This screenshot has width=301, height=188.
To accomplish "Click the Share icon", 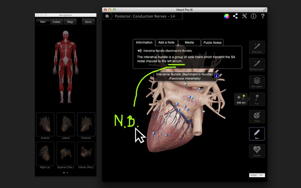I will click(x=236, y=16).
